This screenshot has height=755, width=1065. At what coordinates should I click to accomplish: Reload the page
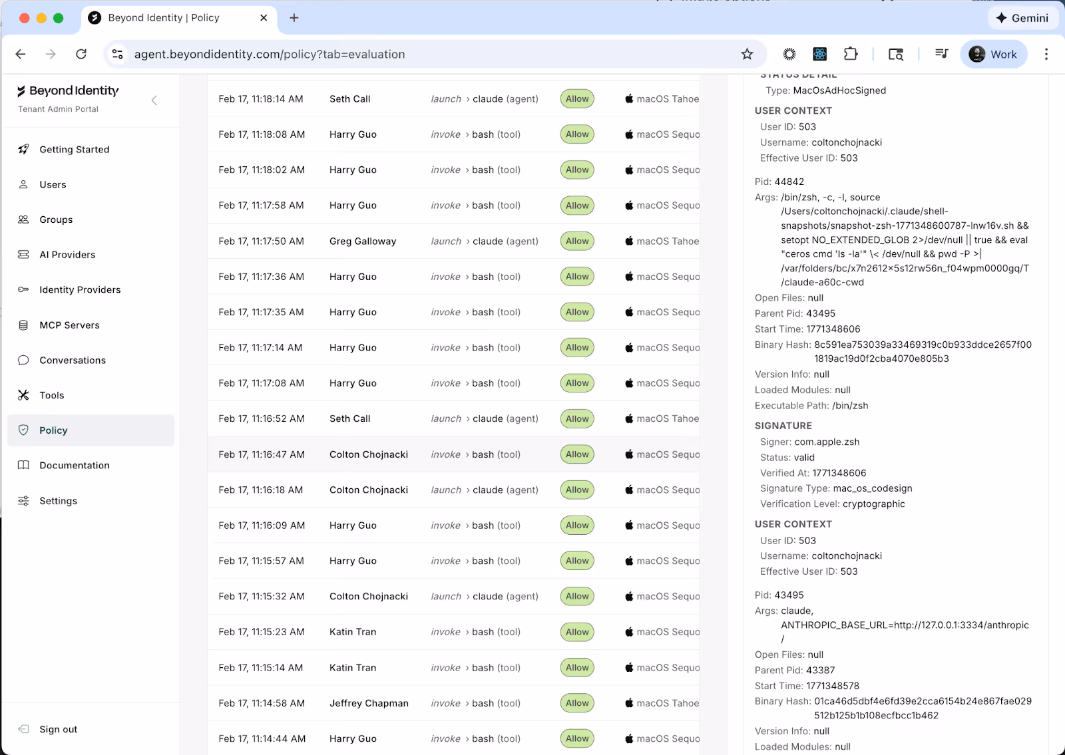click(81, 54)
